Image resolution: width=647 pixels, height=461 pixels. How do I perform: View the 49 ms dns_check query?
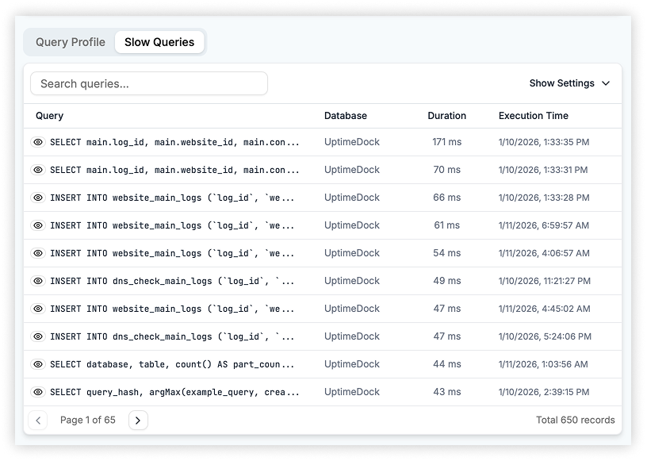pos(37,281)
